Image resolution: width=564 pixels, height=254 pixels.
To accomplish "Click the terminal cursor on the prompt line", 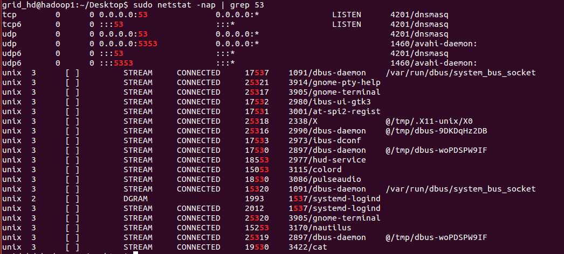I will (135, 252).
